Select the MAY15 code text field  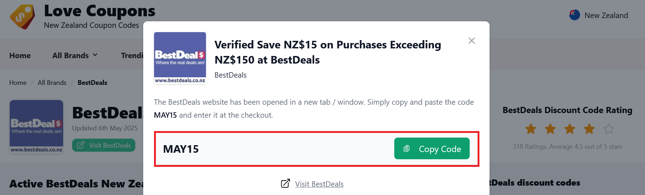(274, 149)
